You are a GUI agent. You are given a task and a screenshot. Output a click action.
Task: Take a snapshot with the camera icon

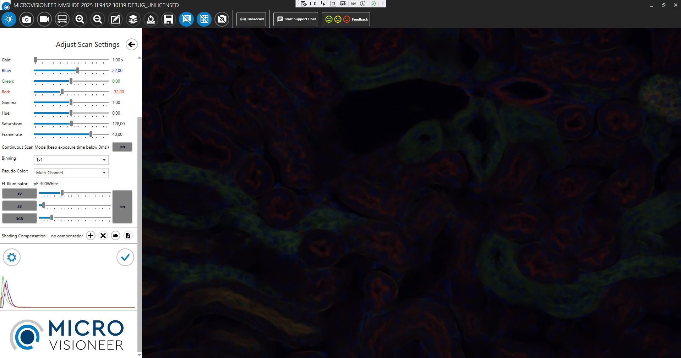point(27,19)
